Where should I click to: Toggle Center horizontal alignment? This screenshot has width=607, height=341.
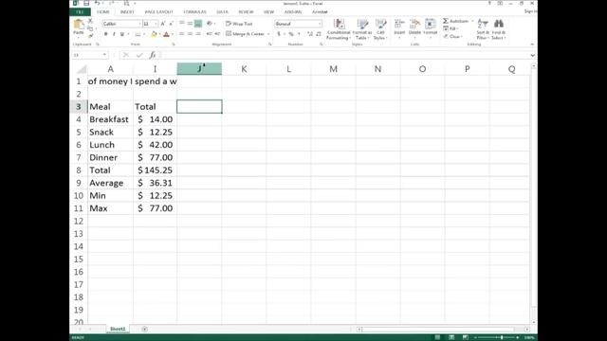190,34
